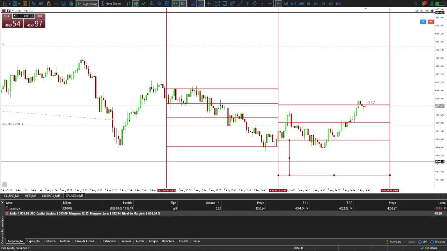The image size is (447, 251).
Task: Open the Notícias tab
Action: point(65,241)
